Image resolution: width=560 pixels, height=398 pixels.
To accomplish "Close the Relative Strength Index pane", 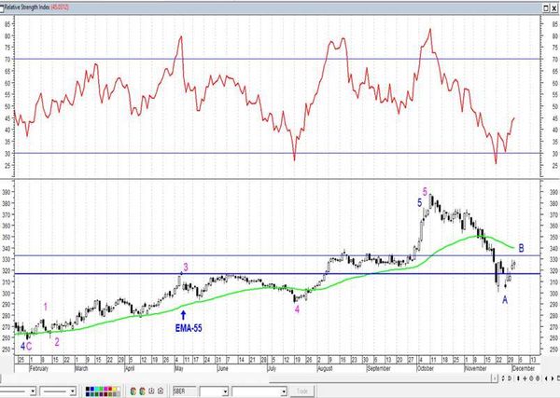I will click(x=553, y=8).
